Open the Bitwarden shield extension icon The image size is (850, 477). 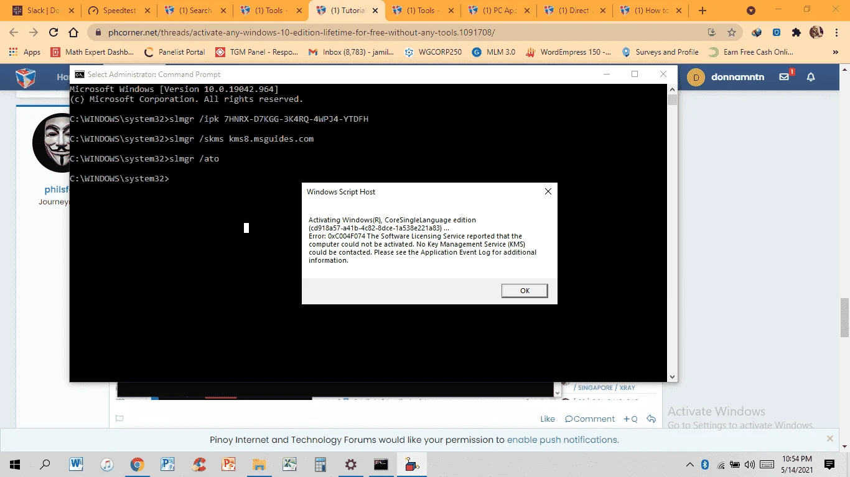coord(777,32)
